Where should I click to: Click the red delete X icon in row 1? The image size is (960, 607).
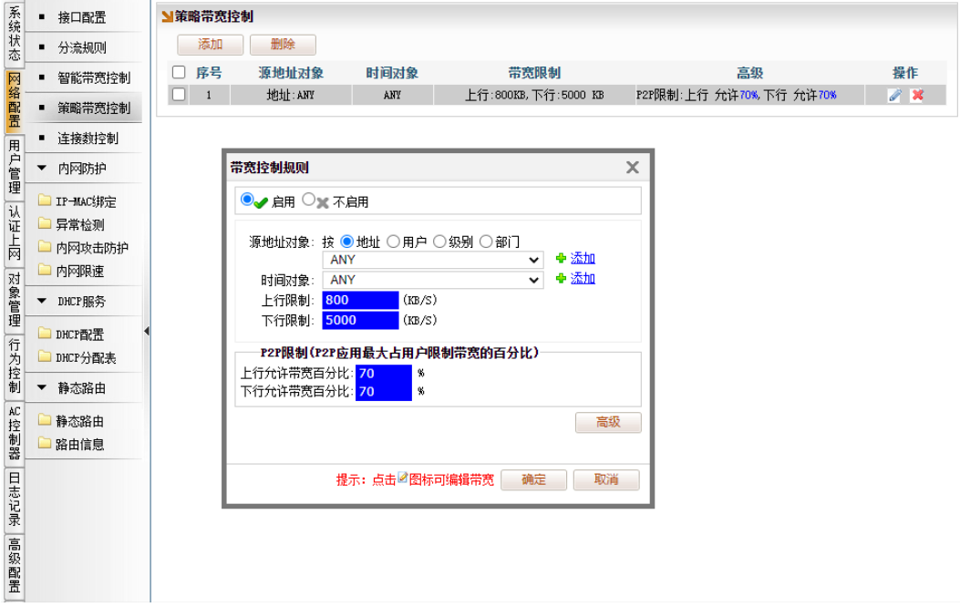point(917,95)
